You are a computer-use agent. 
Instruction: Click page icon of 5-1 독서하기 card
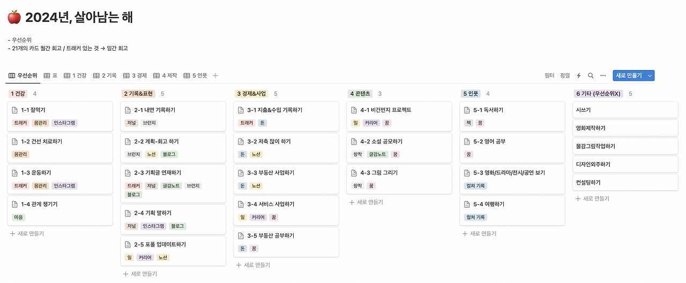point(467,110)
